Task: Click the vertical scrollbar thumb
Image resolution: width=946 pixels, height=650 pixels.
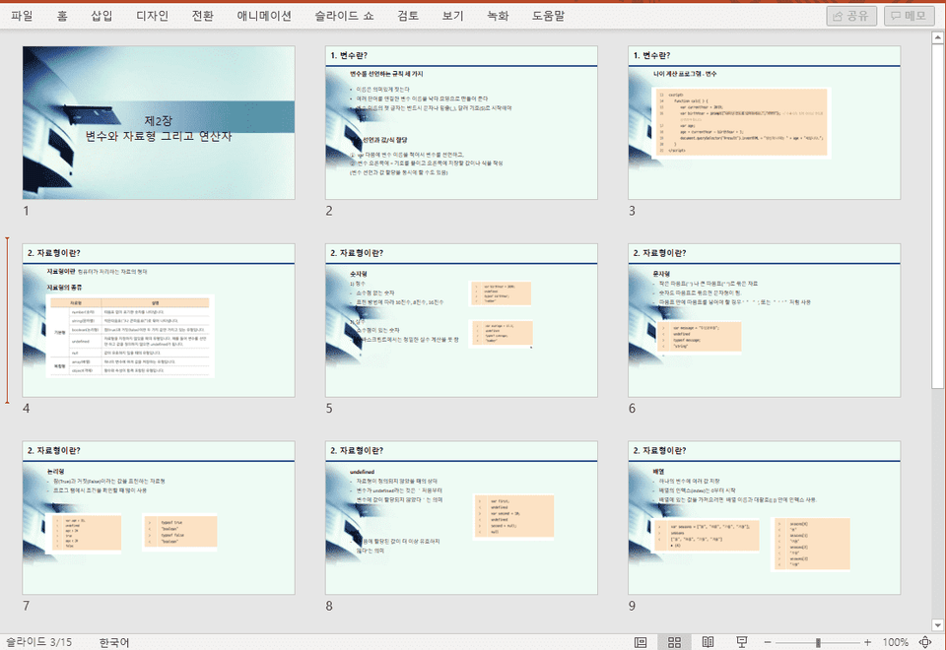Action: (x=937, y=216)
